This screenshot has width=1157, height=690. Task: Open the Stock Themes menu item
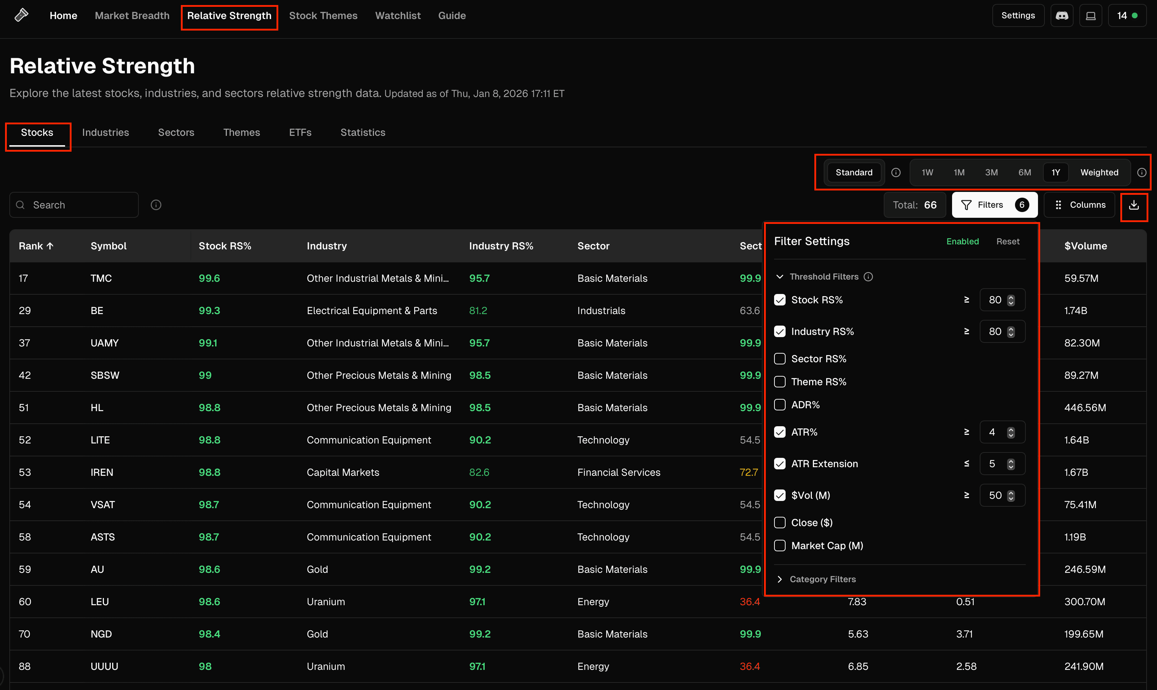[x=323, y=15]
